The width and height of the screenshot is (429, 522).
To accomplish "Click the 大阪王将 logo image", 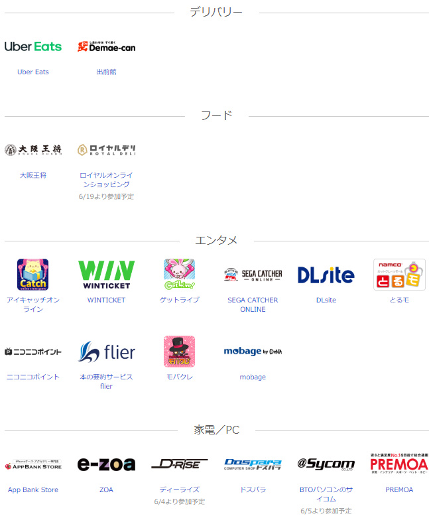I will coord(33,150).
